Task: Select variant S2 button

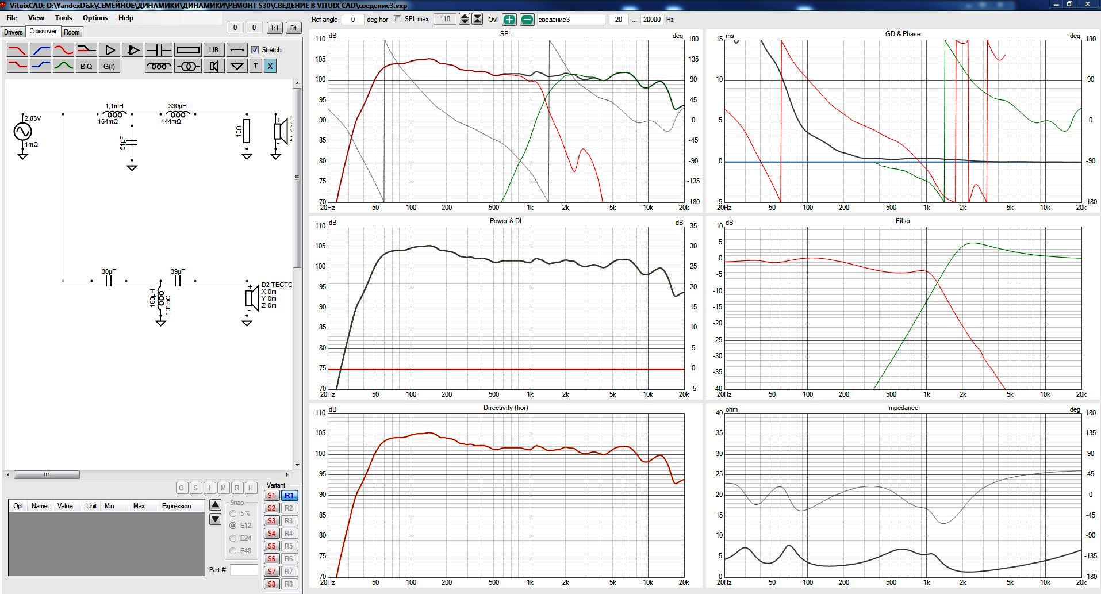Action: (x=271, y=508)
